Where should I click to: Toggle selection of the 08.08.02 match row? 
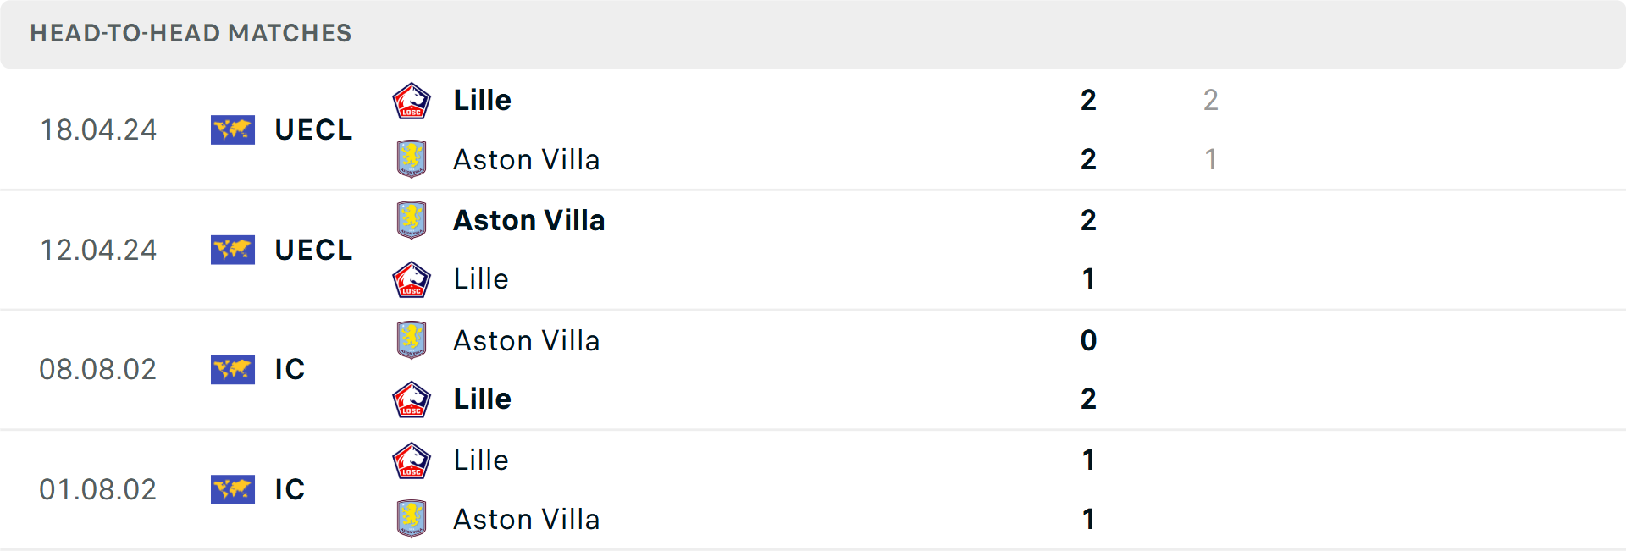pos(813,370)
